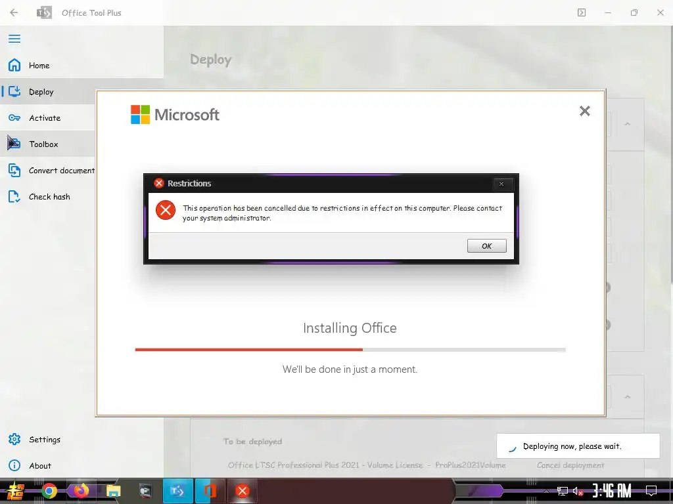Launch Chrome from the taskbar
The image size is (673, 504).
[49, 491]
